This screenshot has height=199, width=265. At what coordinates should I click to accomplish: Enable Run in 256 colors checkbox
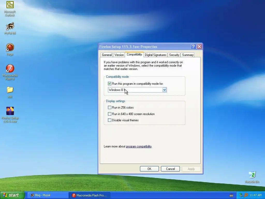[x=109, y=108]
